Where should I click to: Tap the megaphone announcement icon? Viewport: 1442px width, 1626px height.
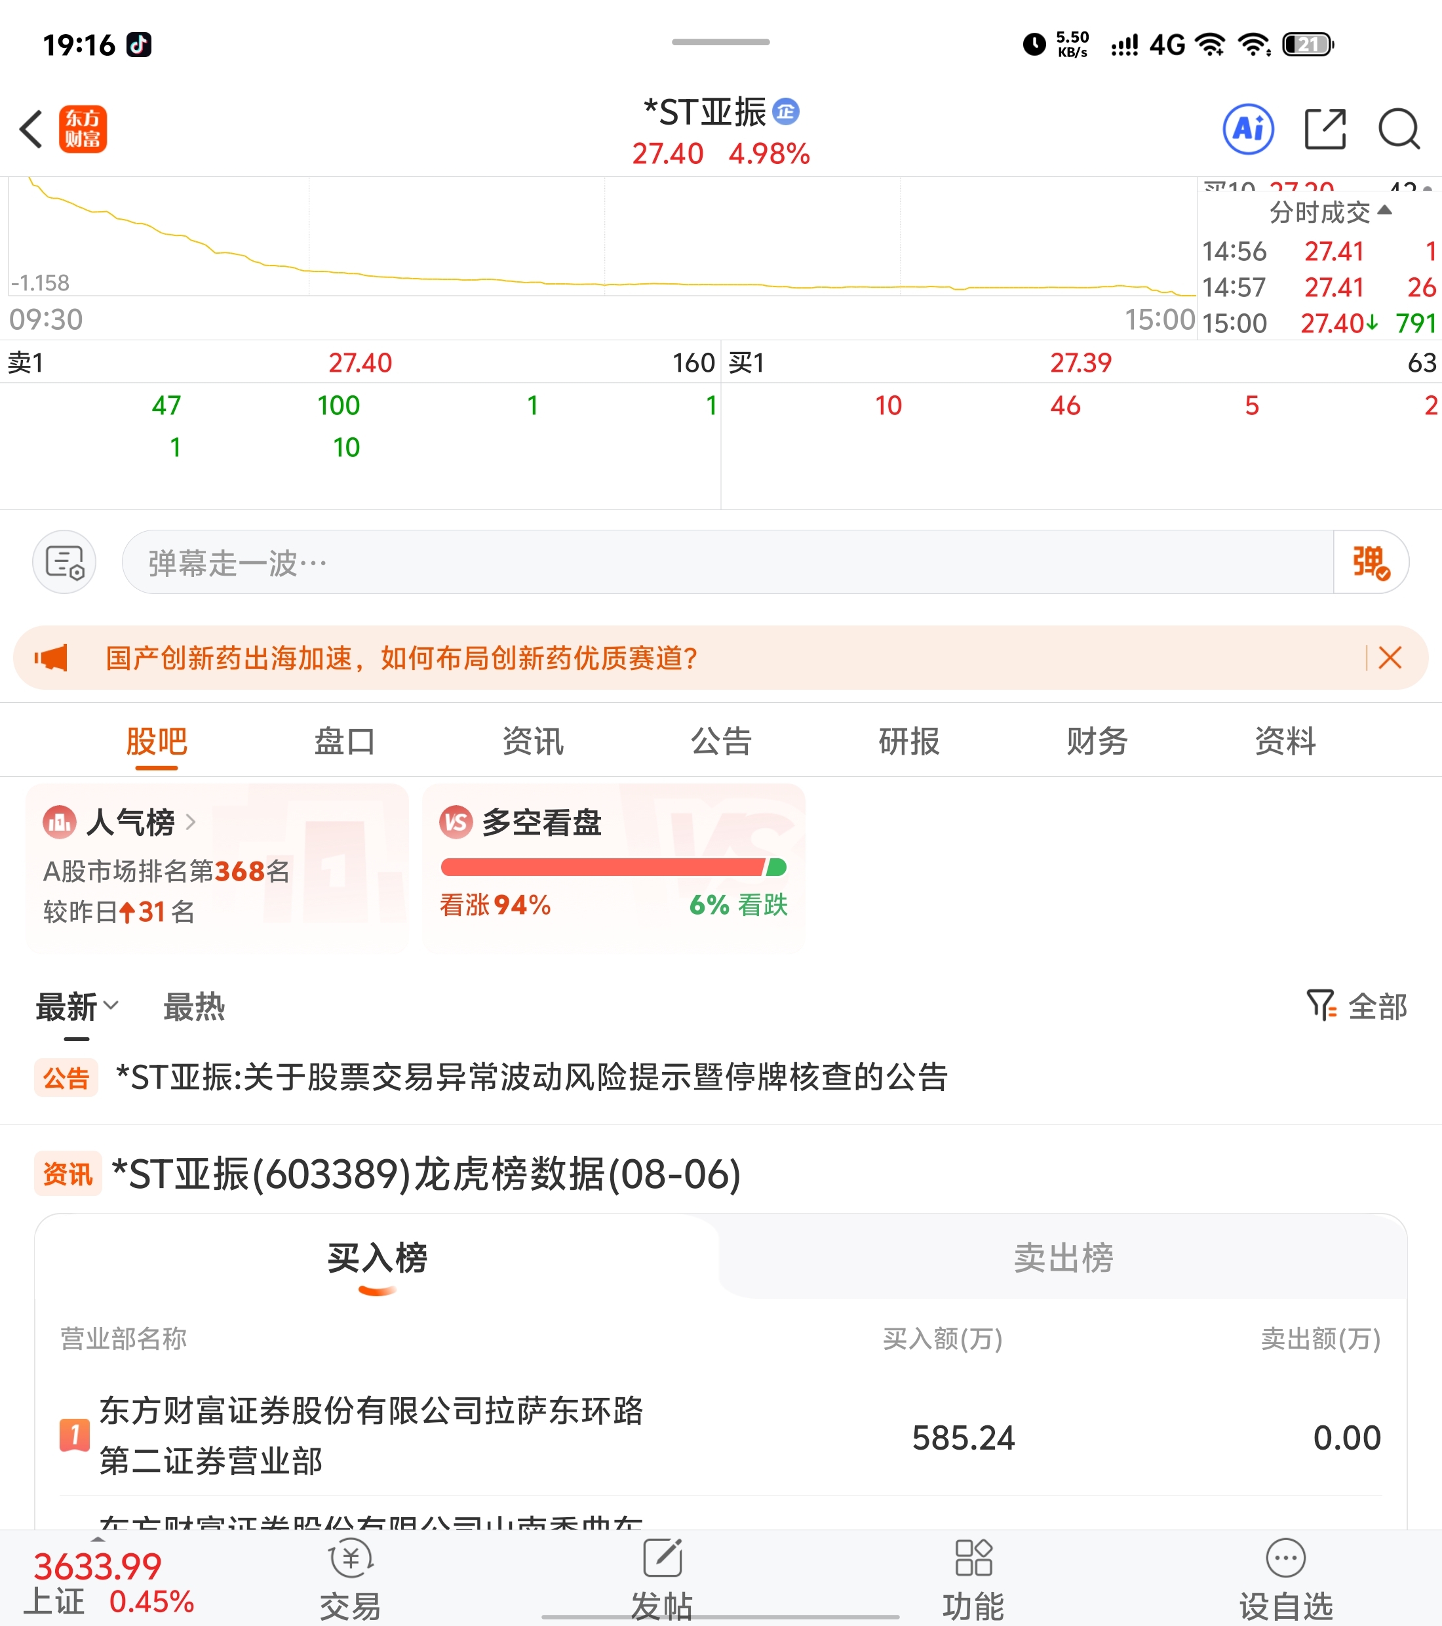[x=51, y=658]
